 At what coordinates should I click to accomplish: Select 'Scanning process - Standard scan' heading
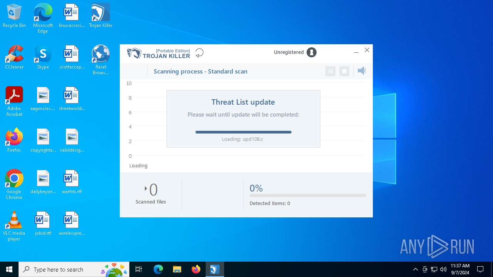tap(200, 71)
